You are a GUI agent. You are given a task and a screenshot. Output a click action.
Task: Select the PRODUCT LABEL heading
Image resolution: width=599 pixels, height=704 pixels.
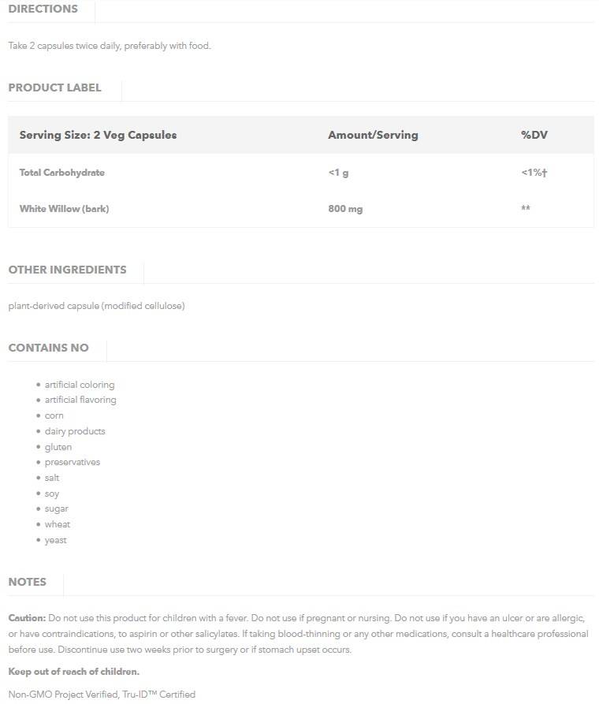click(54, 88)
